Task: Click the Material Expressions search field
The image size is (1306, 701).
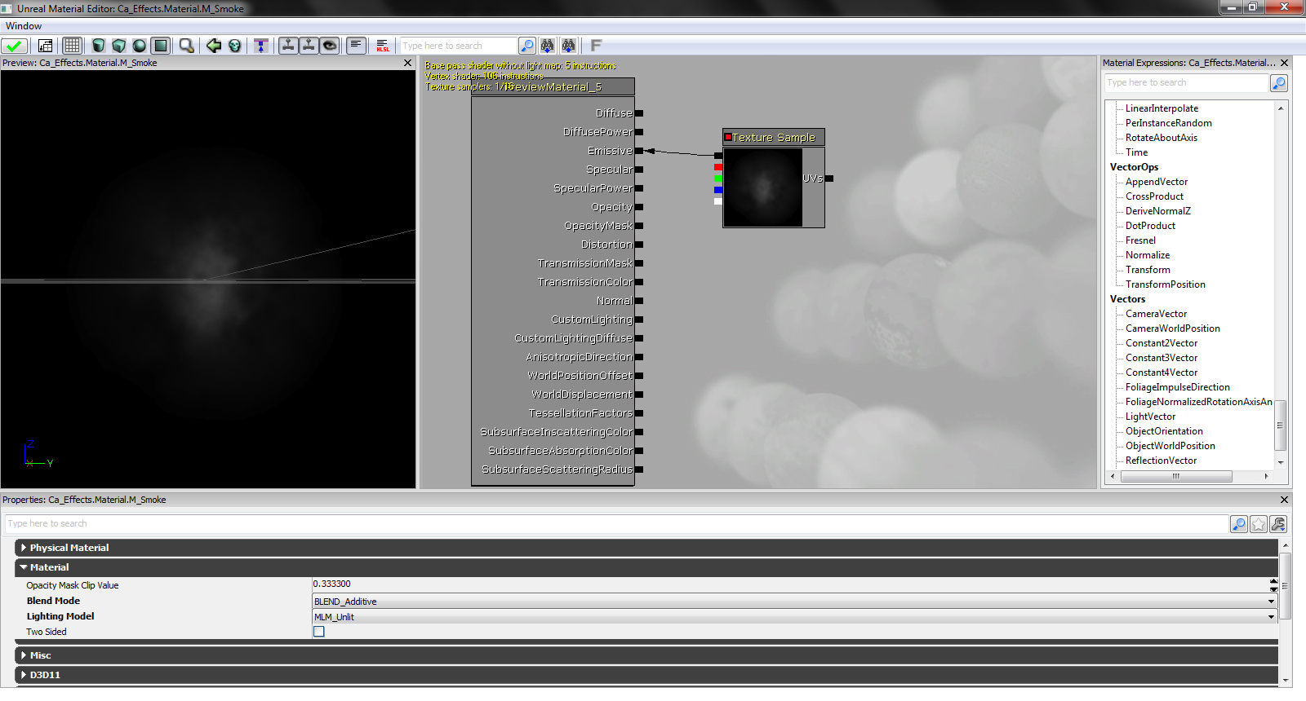Action: pos(1186,83)
